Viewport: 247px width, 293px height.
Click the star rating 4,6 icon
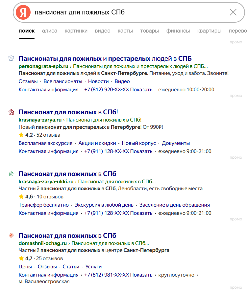point(21,196)
